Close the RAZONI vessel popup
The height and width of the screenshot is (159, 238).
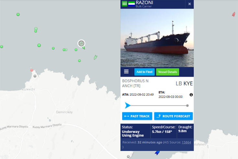(189, 4)
